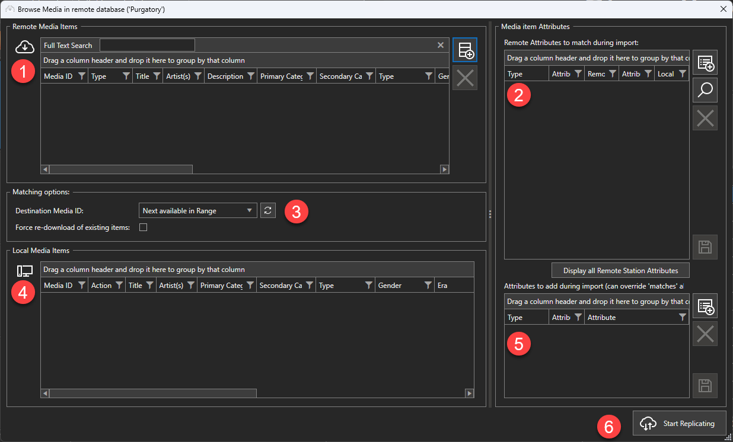Filter Local Media Items by Title
The width and height of the screenshot is (733, 442).
click(x=150, y=285)
